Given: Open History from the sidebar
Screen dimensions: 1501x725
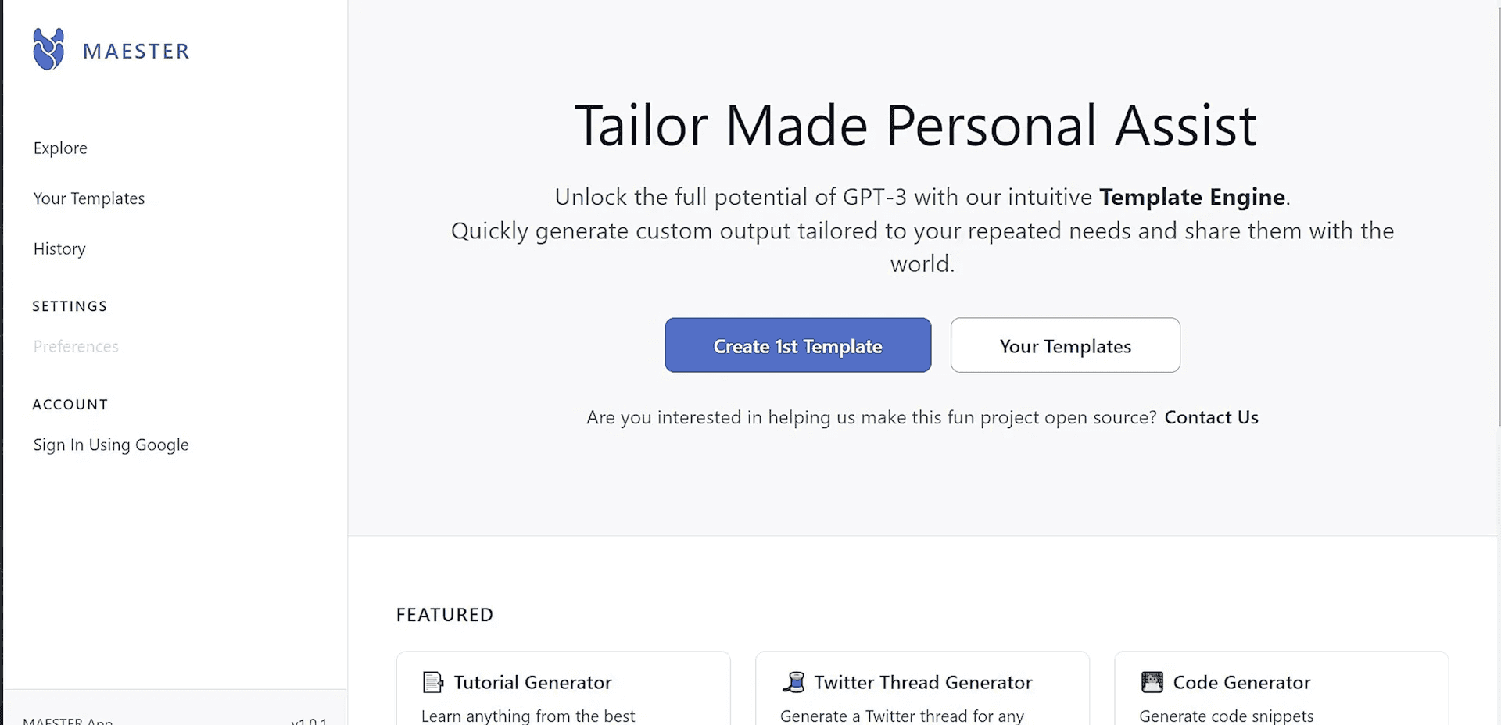Looking at the screenshot, I should (x=59, y=248).
